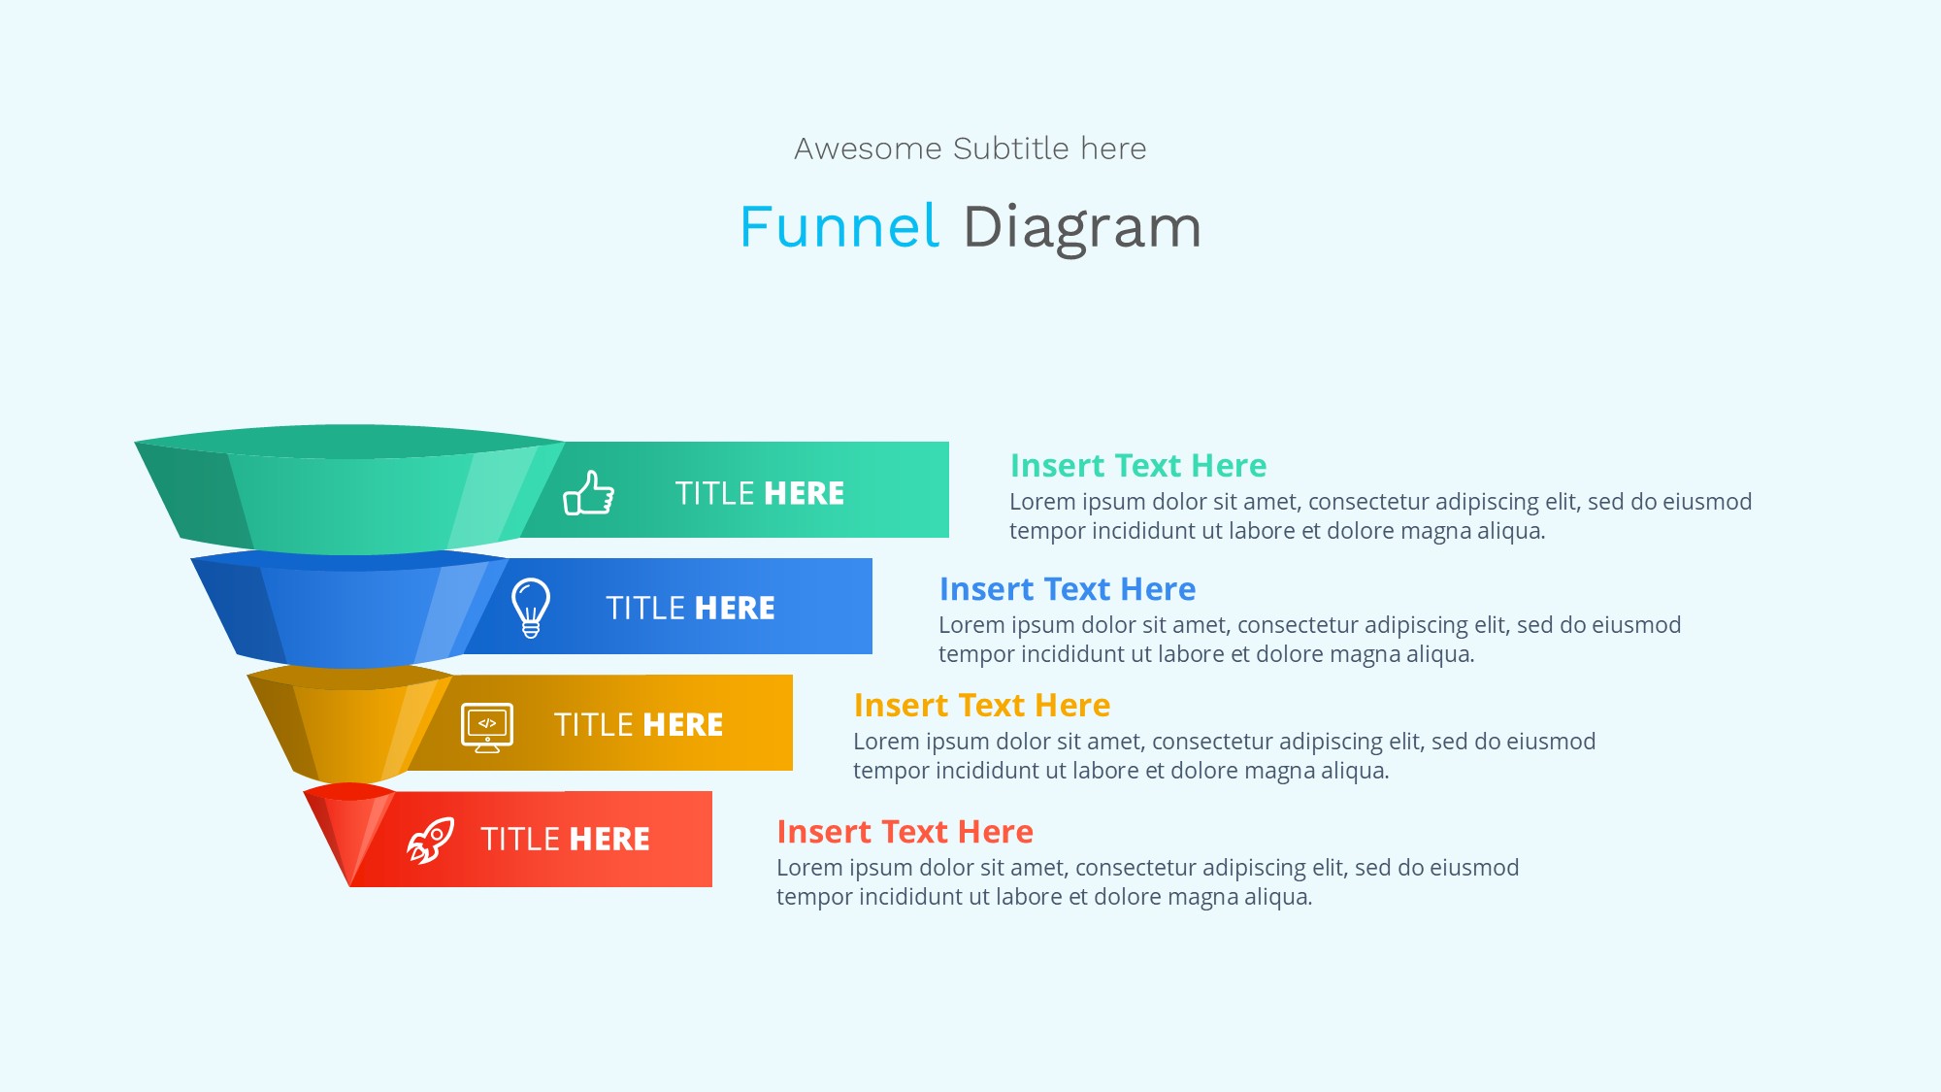
Task: Click the code monitor icon on orange band
Action: point(487,727)
